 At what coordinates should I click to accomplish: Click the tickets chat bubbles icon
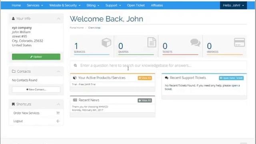(x=195, y=42)
